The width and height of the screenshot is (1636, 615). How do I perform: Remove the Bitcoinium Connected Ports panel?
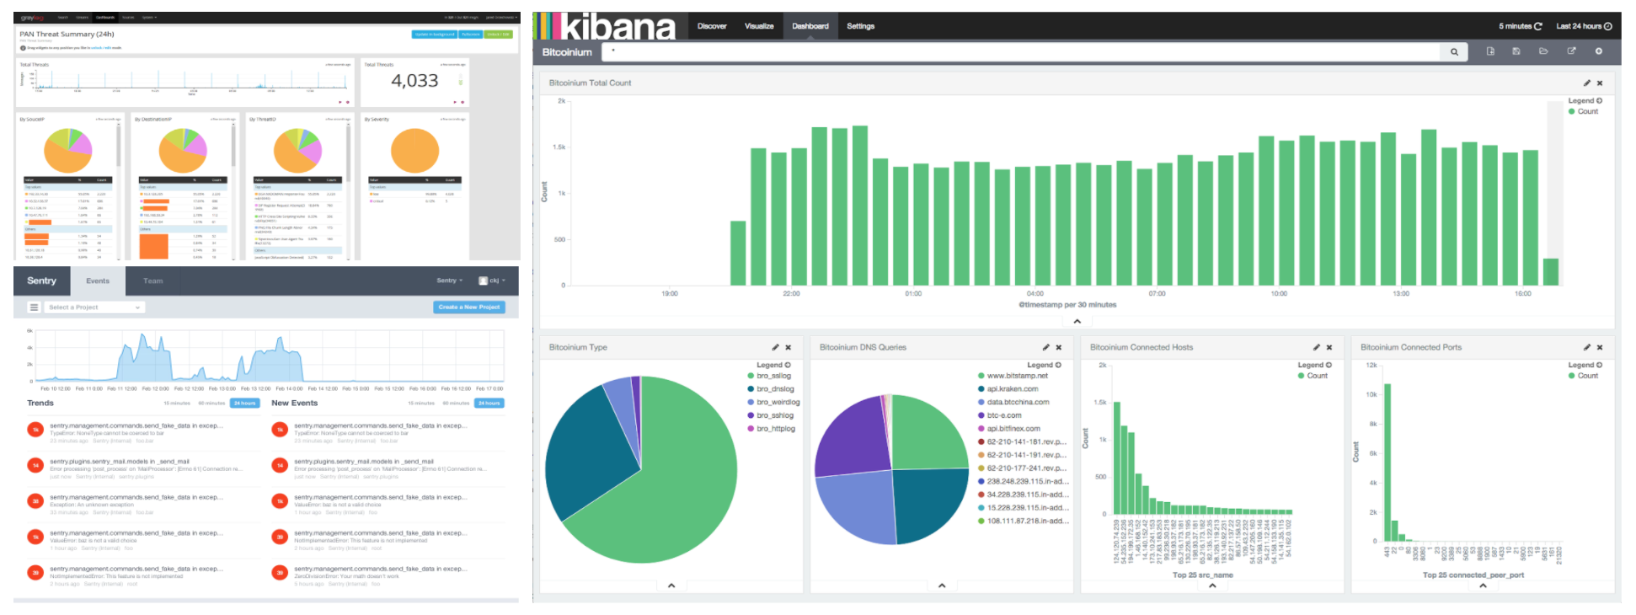[1600, 347]
